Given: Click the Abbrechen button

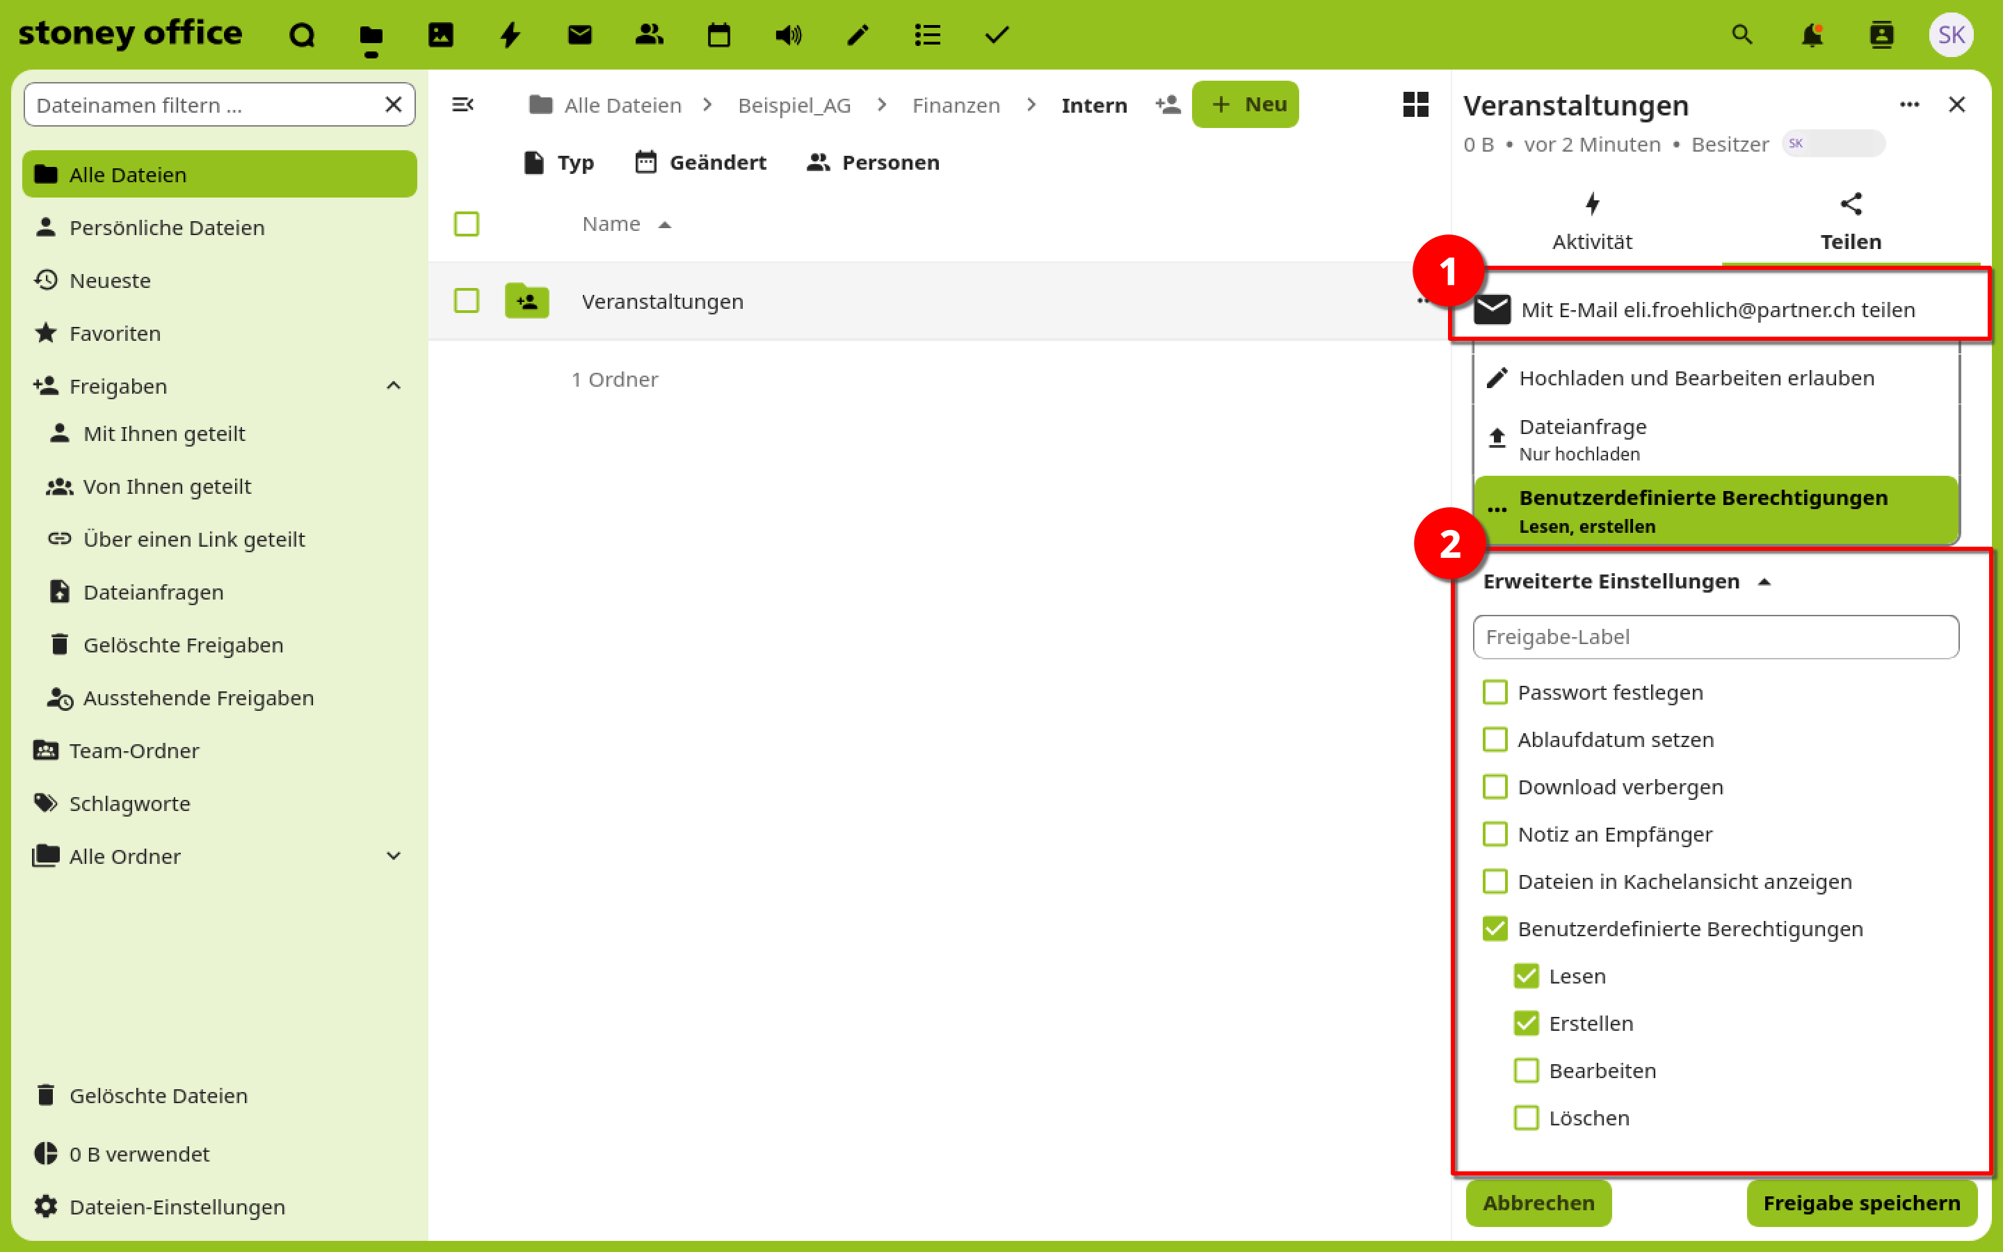Looking at the screenshot, I should coord(1538,1203).
